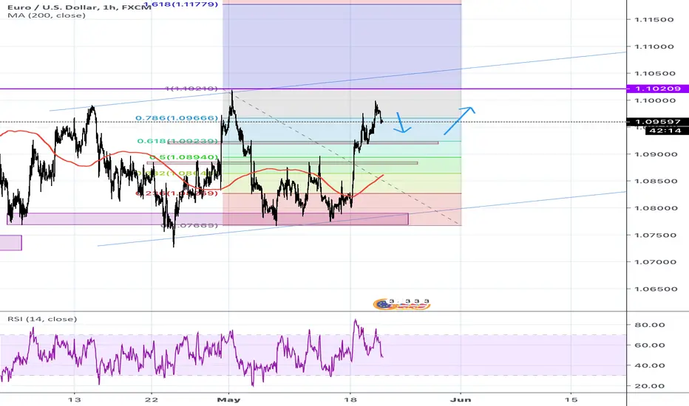
Task: Select the blue downward arrow drawing
Action: [x=402, y=123]
